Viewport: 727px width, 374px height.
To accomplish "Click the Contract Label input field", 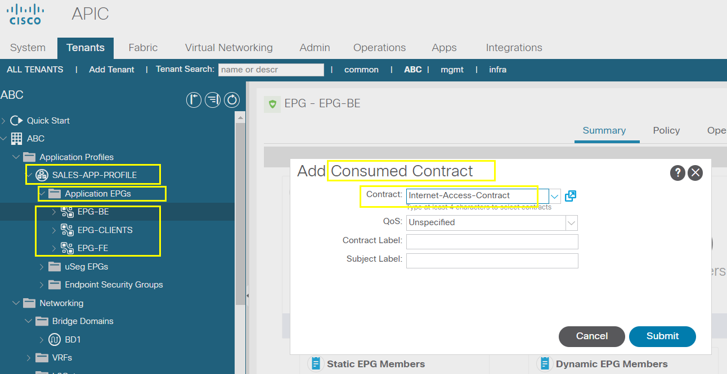I will (492, 241).
